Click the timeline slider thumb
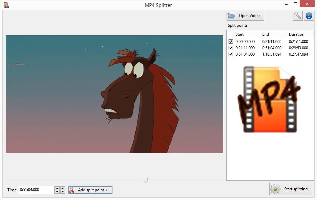Screen dimensions: 317x200 click(145, 180)
